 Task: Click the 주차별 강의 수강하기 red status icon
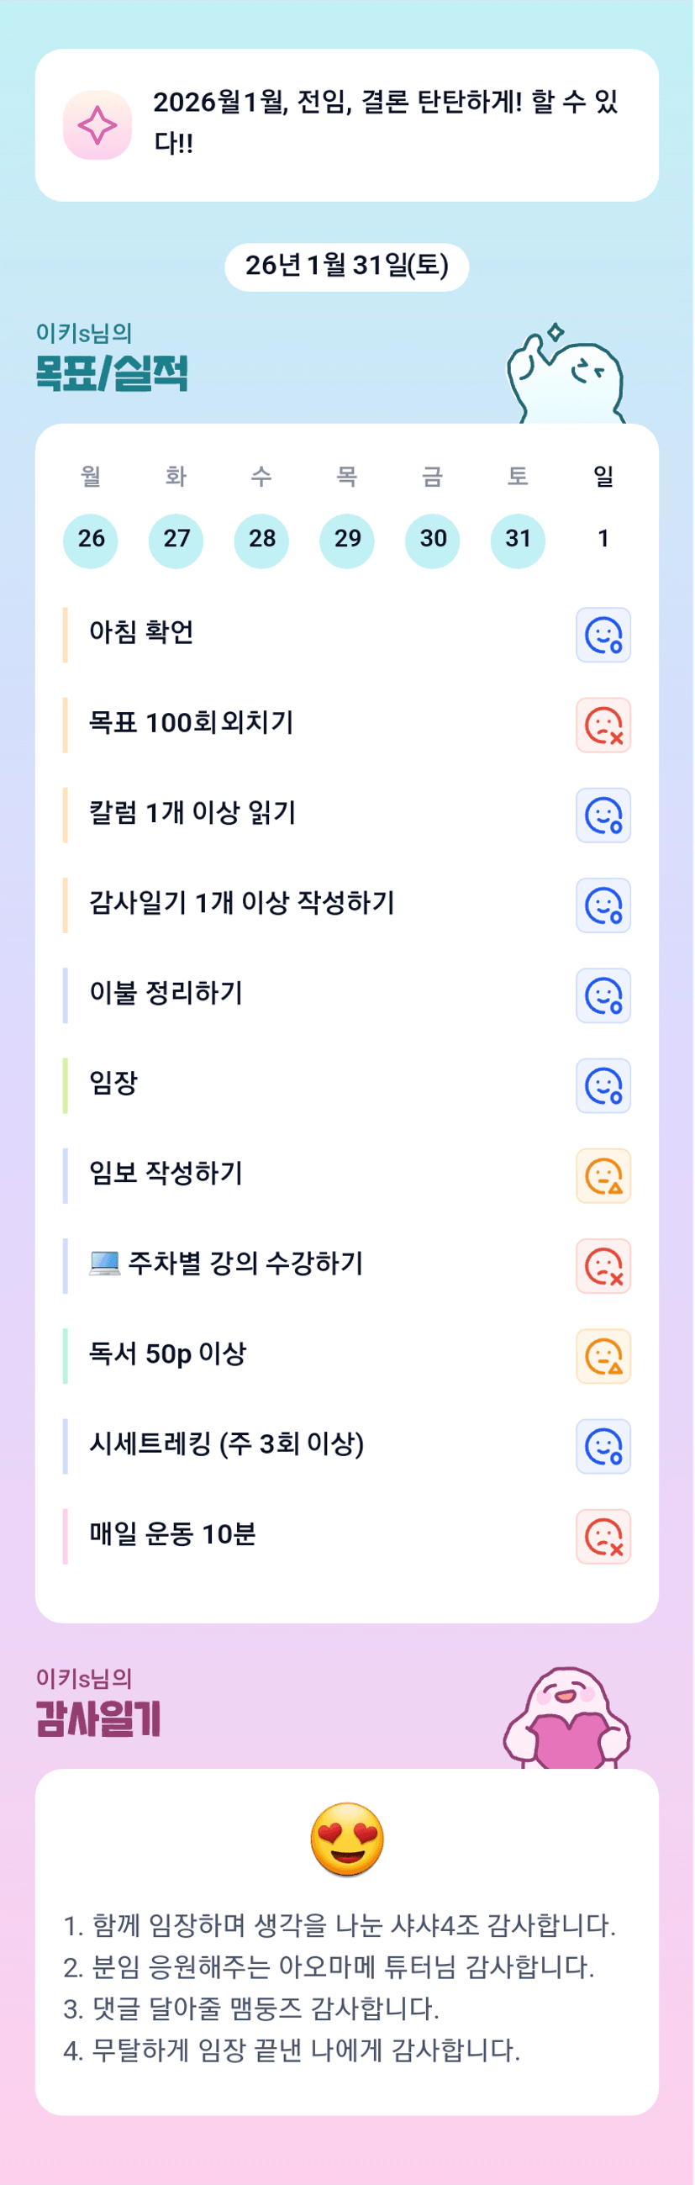pos(603,1265)
